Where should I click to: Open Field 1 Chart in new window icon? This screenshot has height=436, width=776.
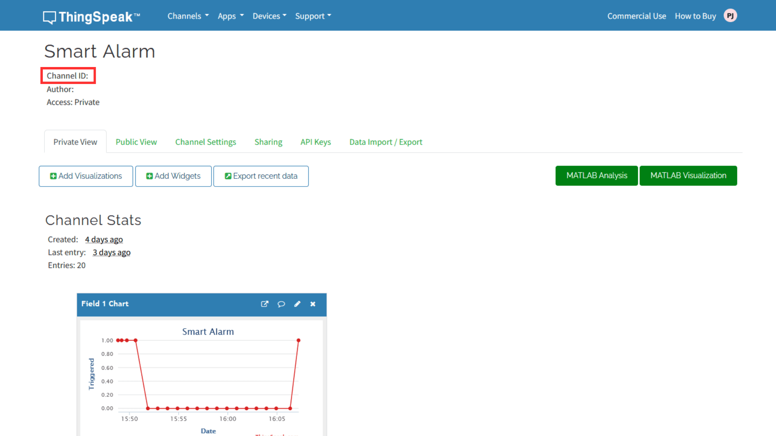click(265, 304)
